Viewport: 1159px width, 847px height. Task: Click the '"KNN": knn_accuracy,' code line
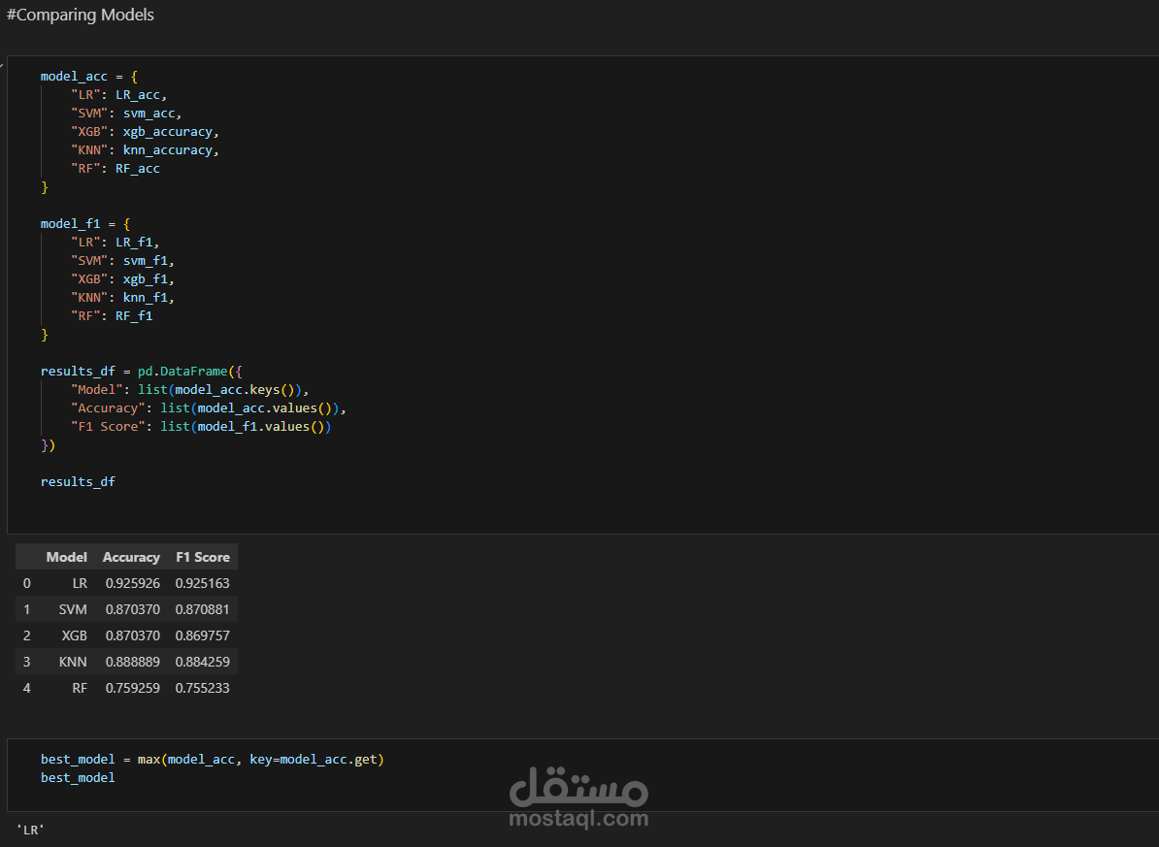(145, 150)
